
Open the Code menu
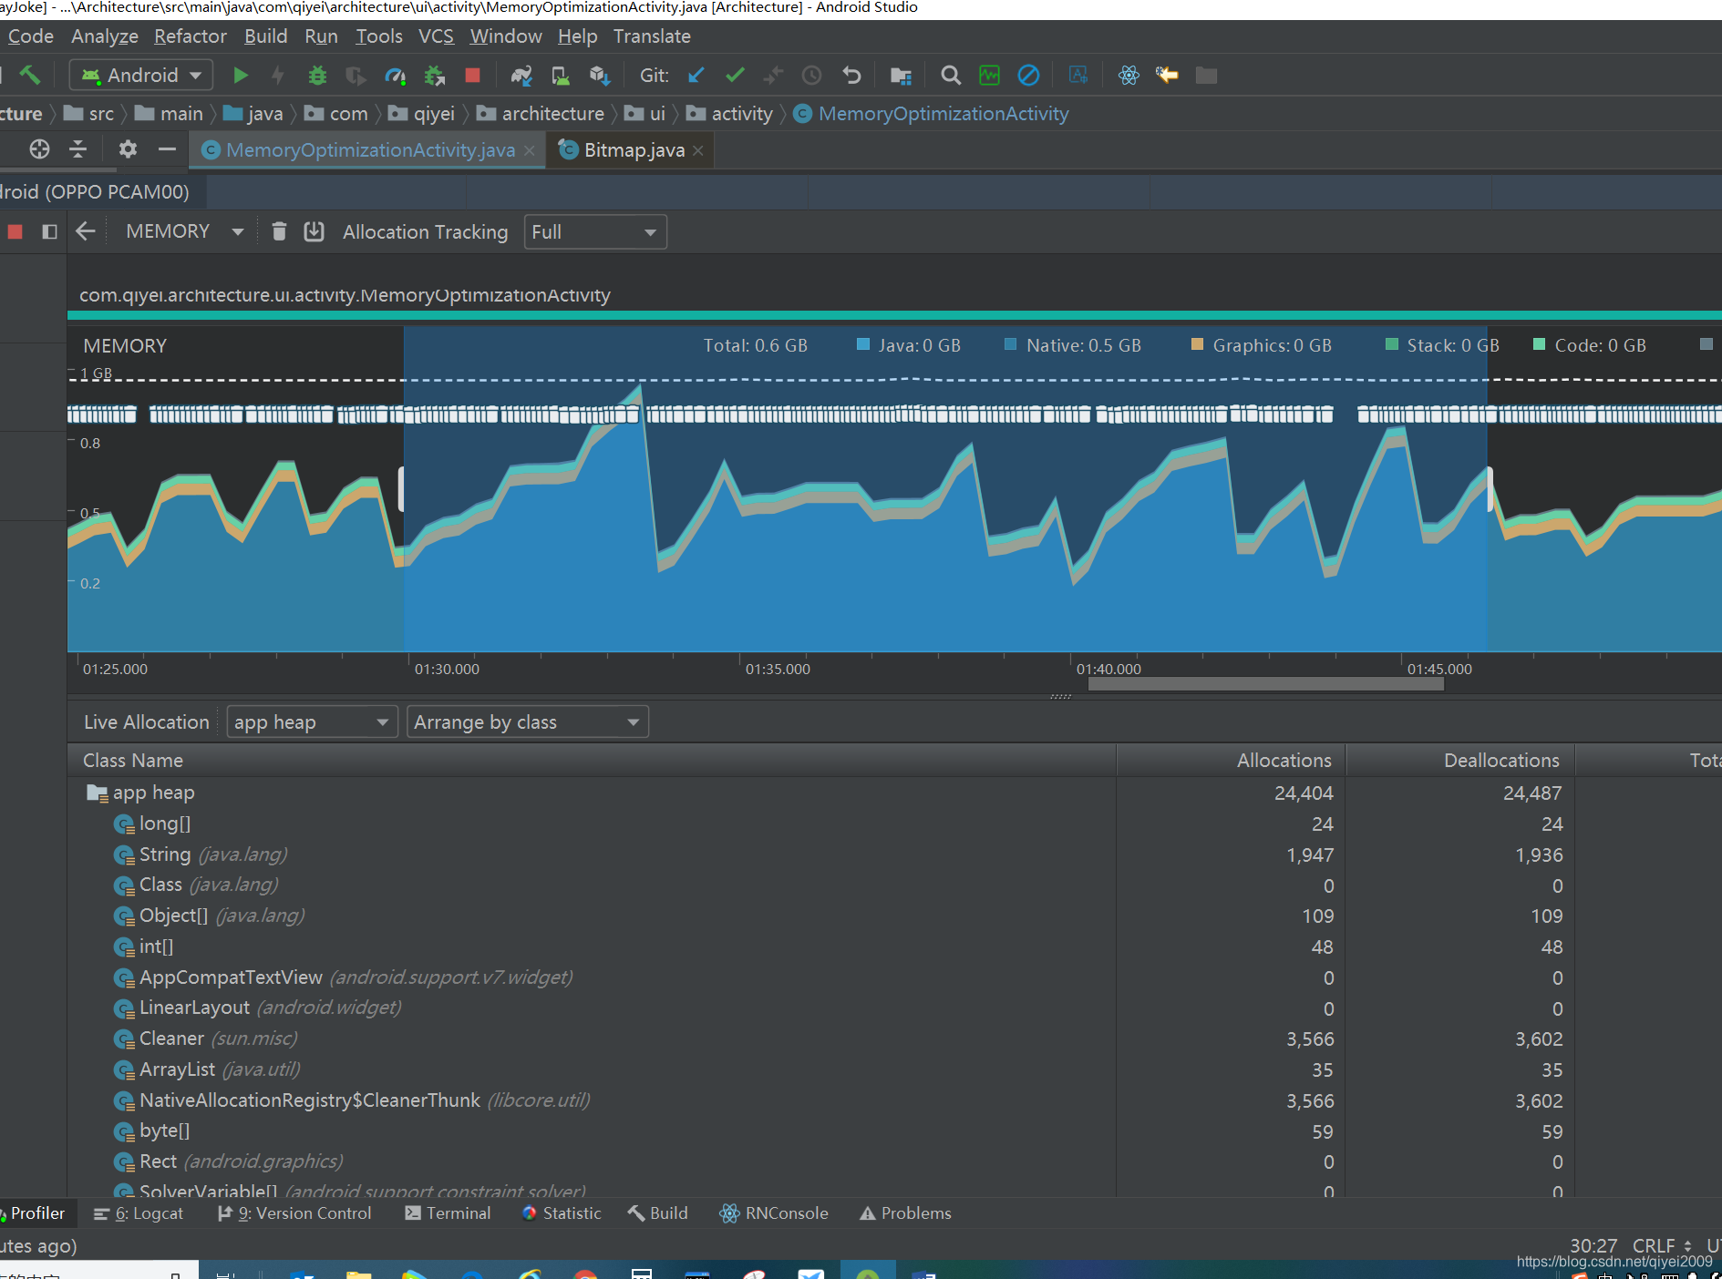[x=31, y=36]
